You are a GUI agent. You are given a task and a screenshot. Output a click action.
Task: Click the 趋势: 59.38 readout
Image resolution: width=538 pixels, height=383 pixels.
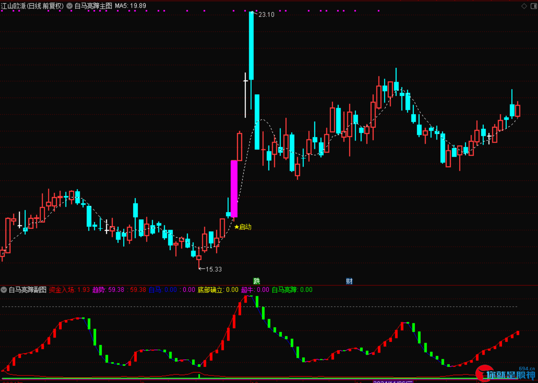point(108,290)
